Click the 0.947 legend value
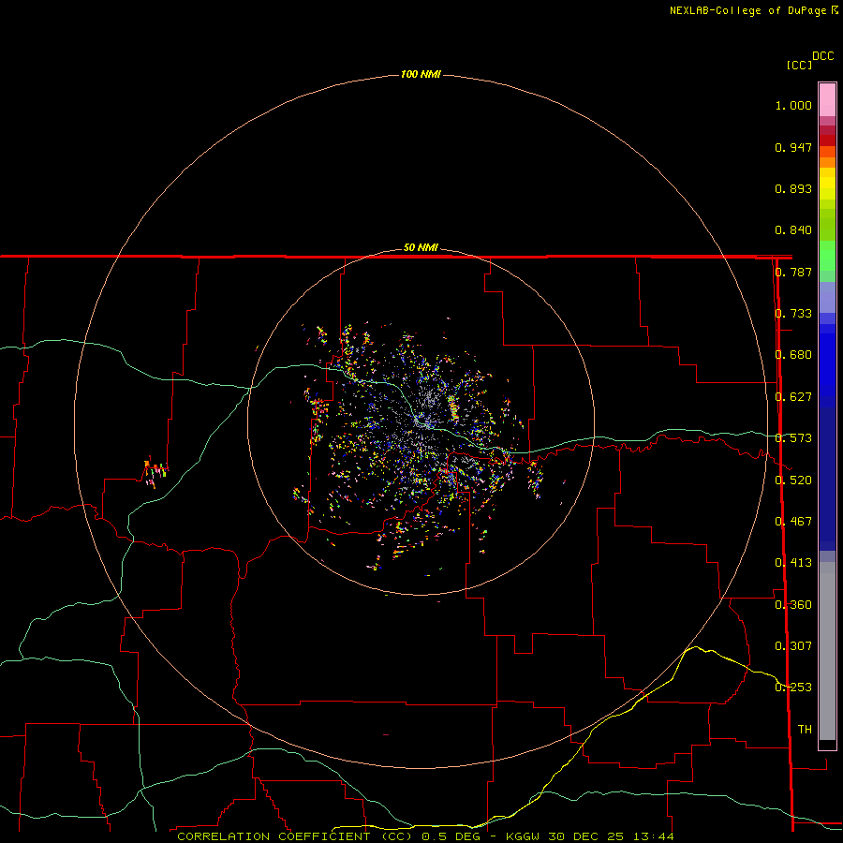 [x=793, y=147]
